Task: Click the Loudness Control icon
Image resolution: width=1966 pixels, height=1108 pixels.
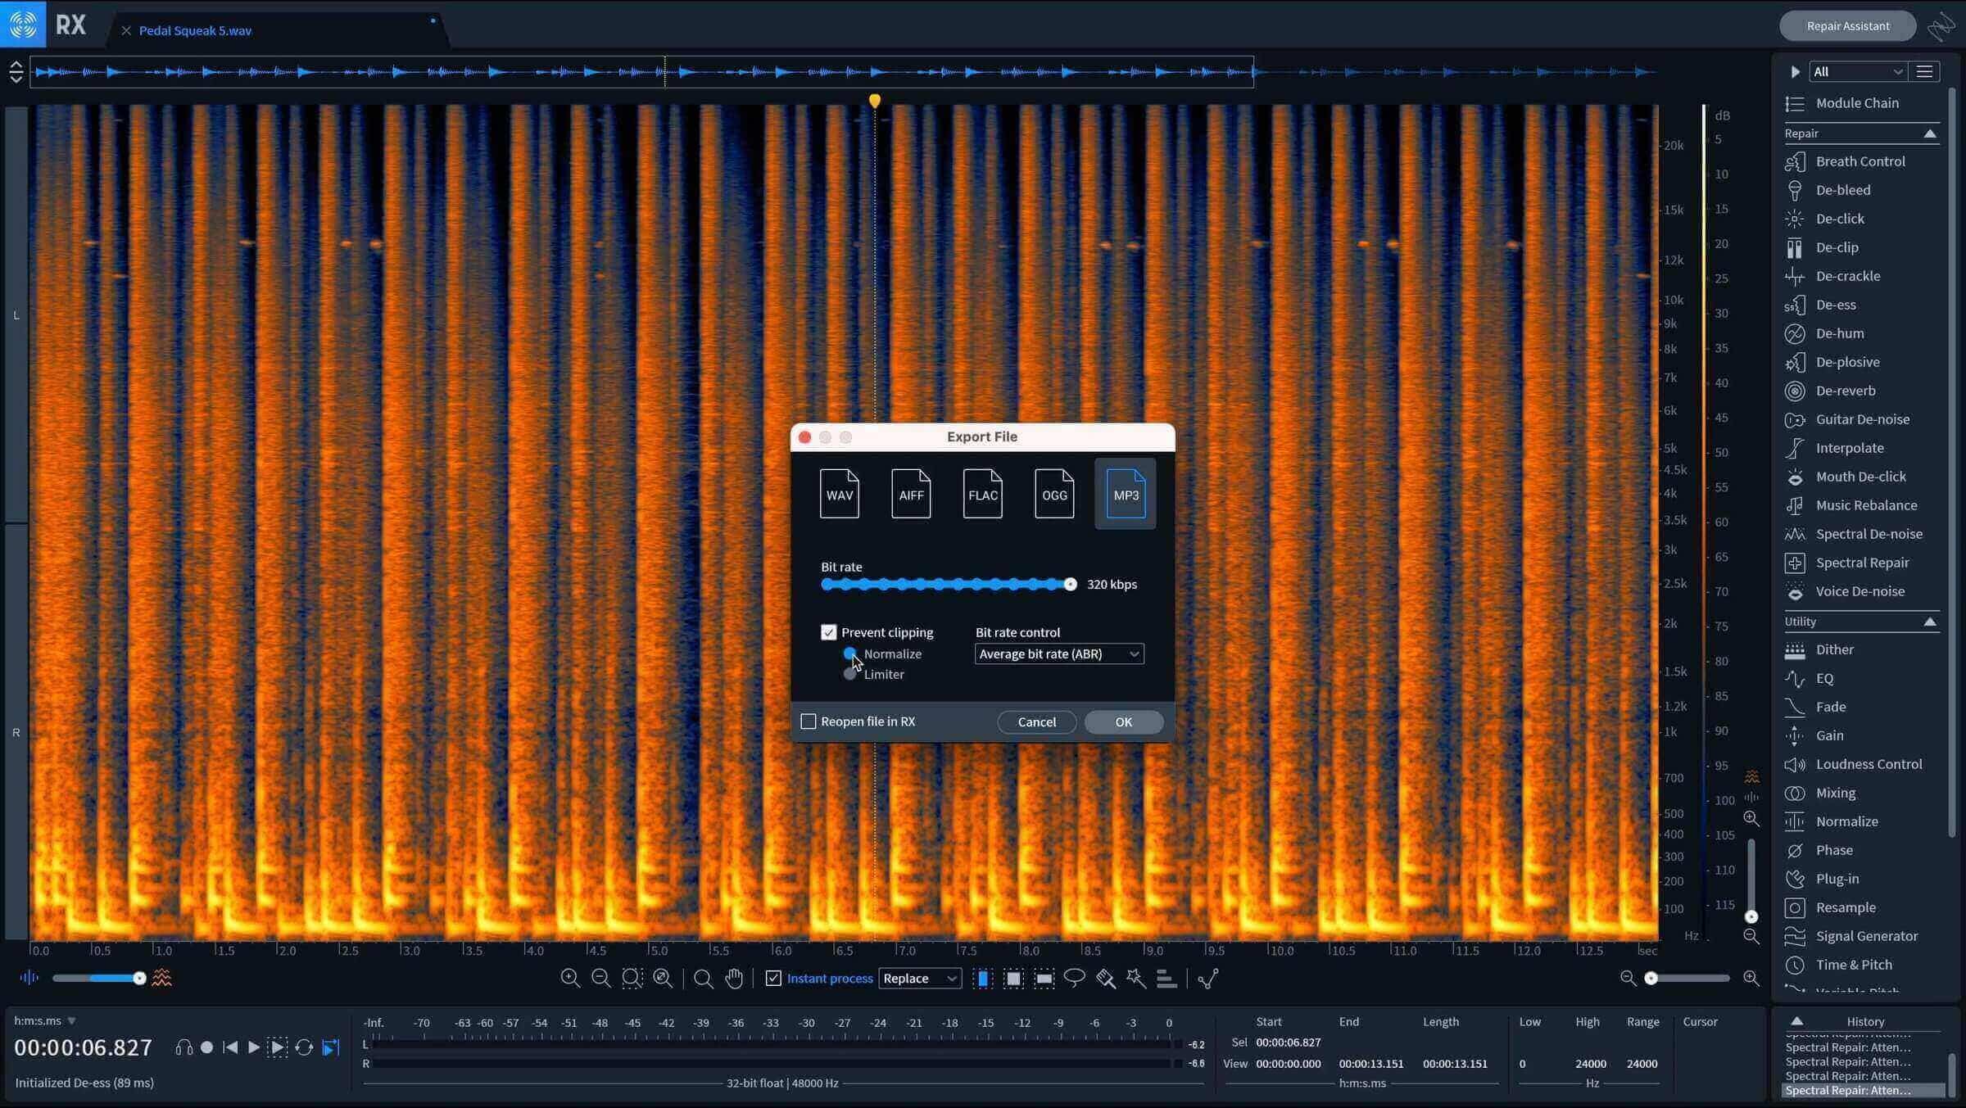Action: pyautogui.click(x=1794, y=765)
